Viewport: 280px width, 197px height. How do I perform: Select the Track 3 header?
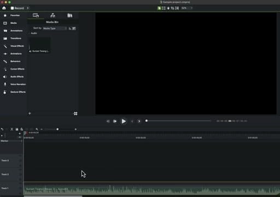click(x=11, y=160)
